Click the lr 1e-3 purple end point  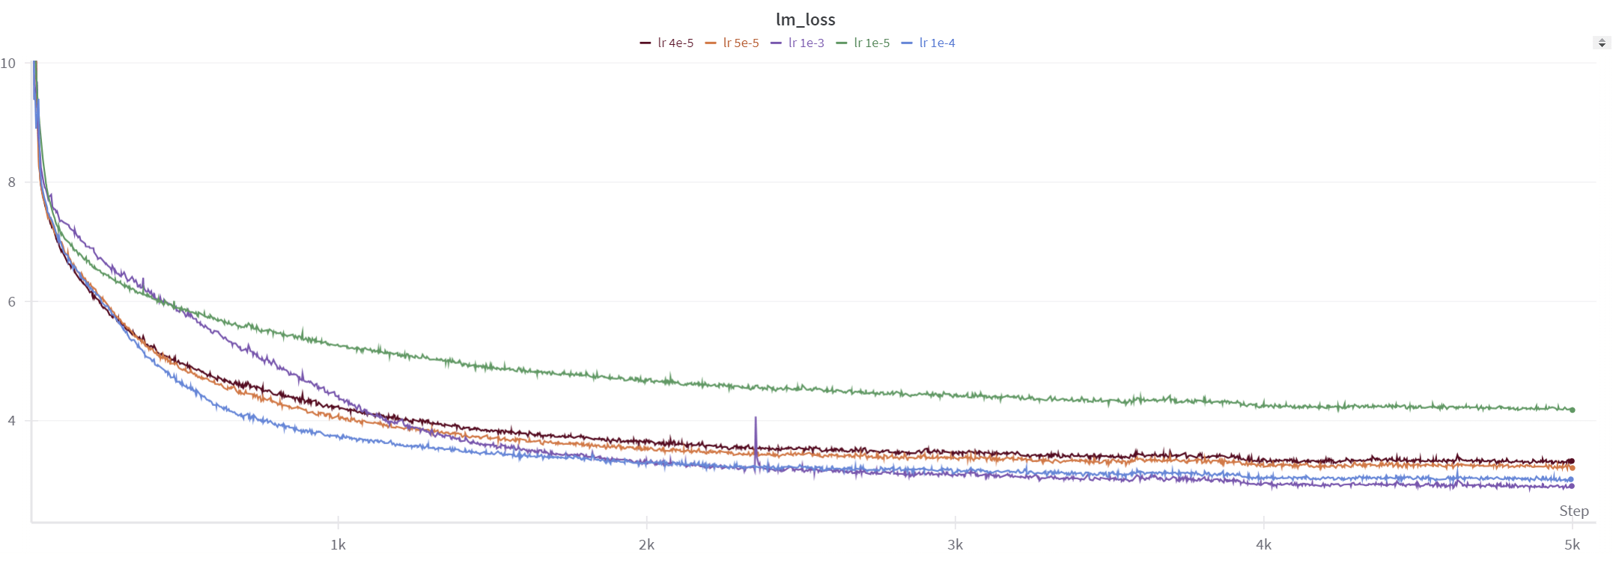1572,486
